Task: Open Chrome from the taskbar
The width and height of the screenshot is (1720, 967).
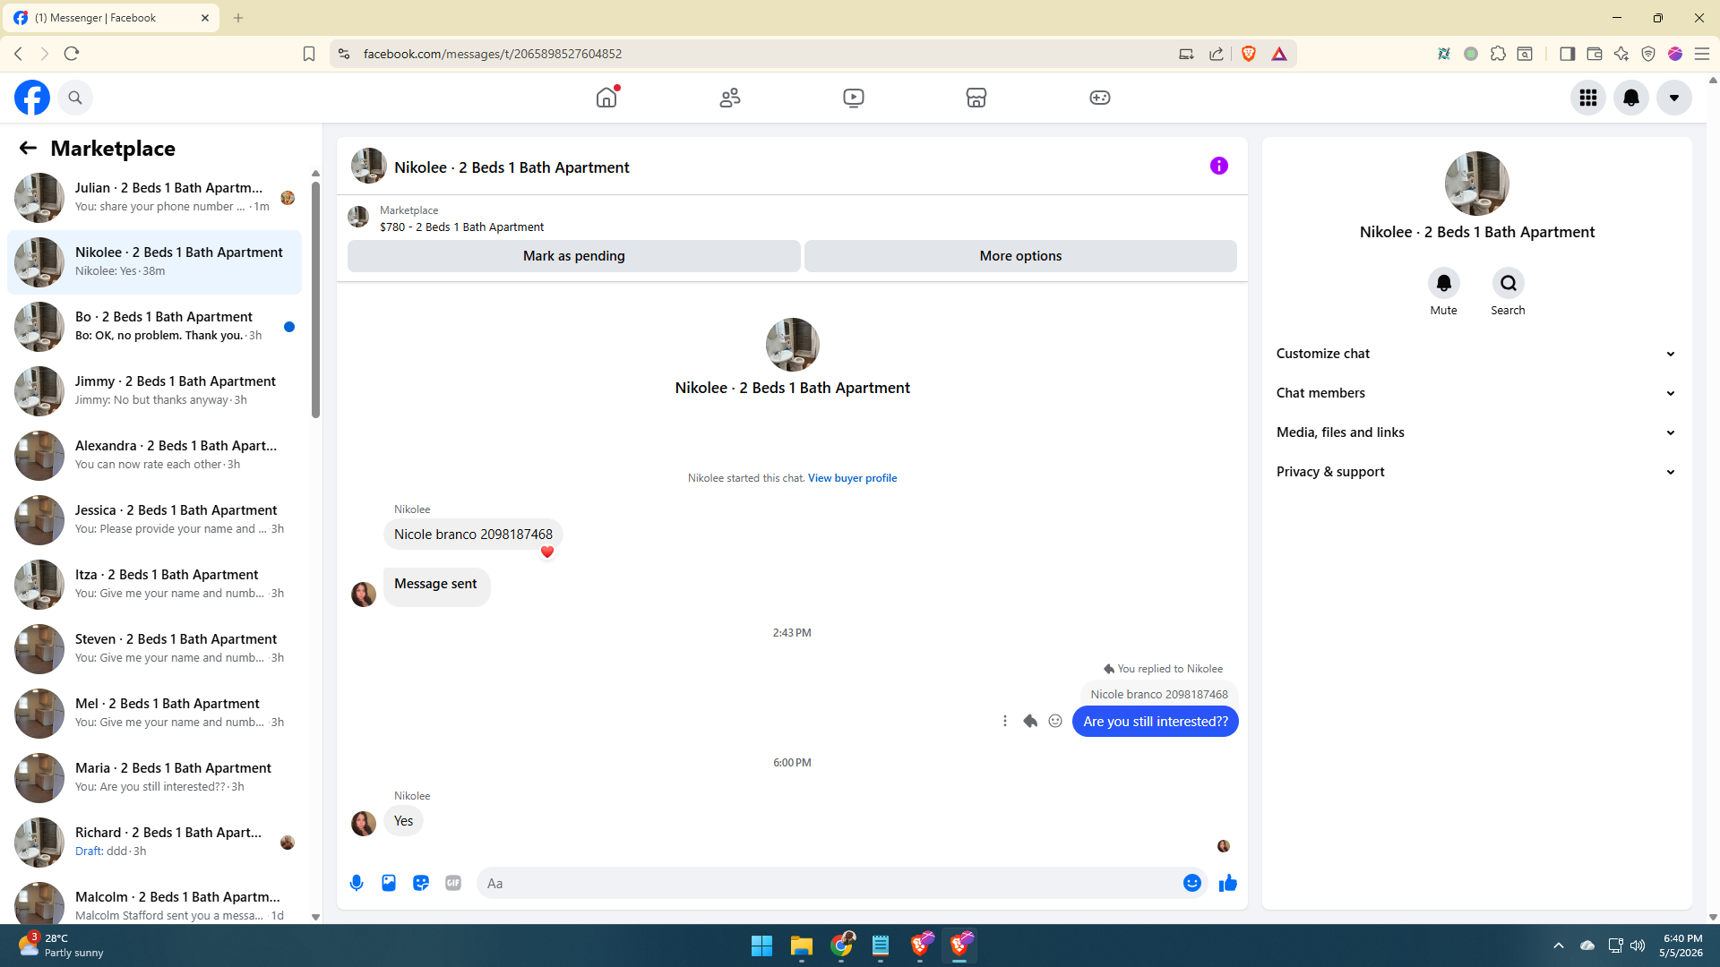Action: pyautogui.click(x=842, y=946)
